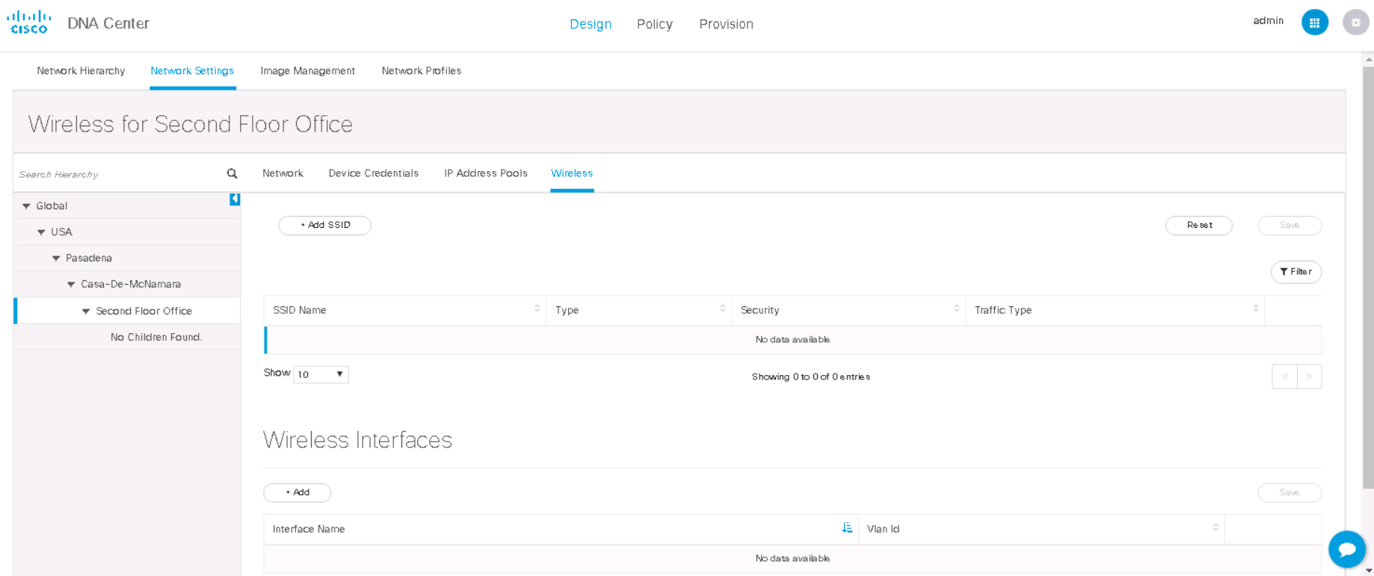Toggle Interface Name sort order icon
1374x576 pixels.
click(847, 527)
